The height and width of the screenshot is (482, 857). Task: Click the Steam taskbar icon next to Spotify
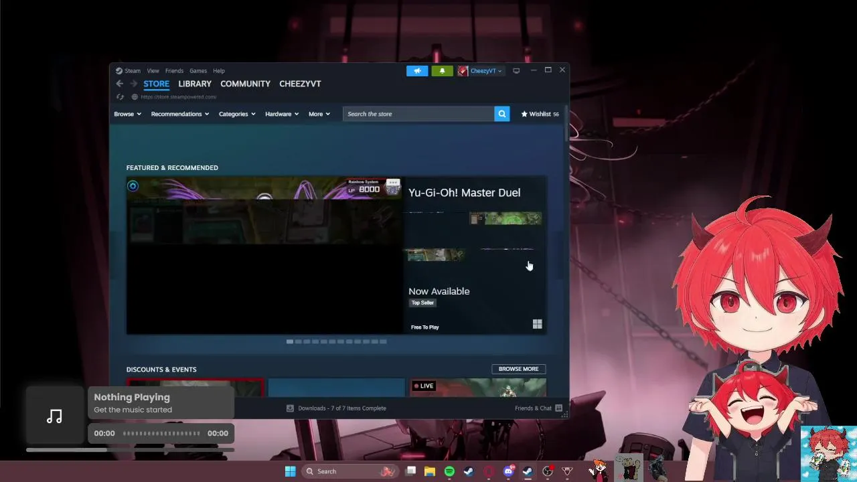[x=469, y=471]
